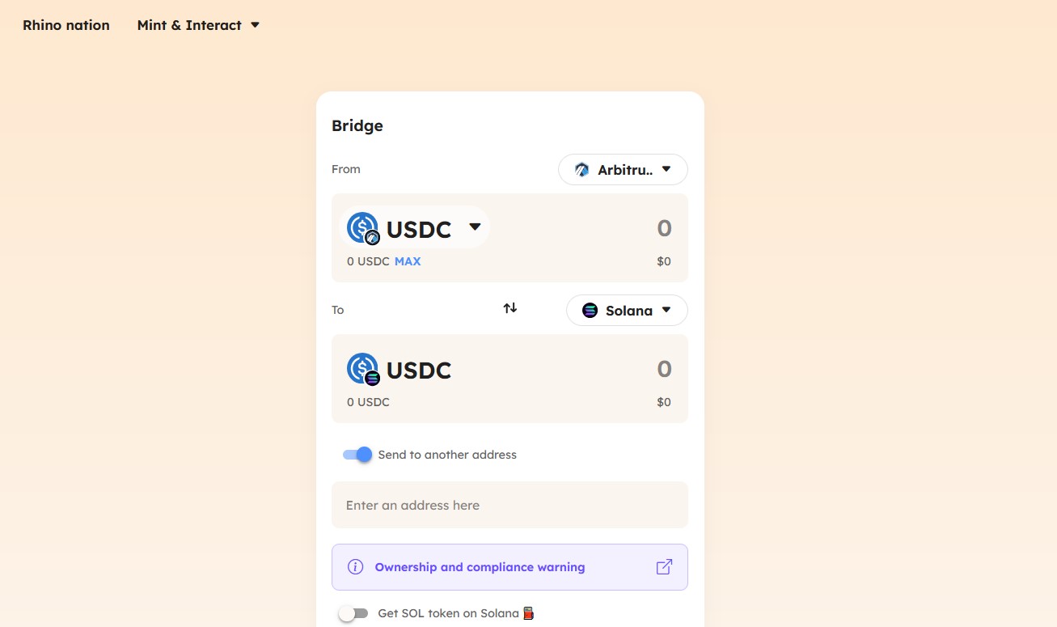Click the external link icon on compliance warning
This screenshot has height=627, width=1057.
664,567
